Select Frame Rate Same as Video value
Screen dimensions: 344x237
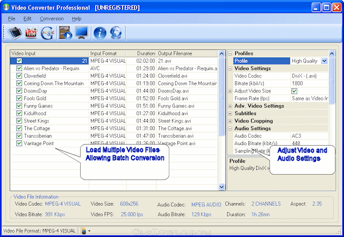coord(310,98)
